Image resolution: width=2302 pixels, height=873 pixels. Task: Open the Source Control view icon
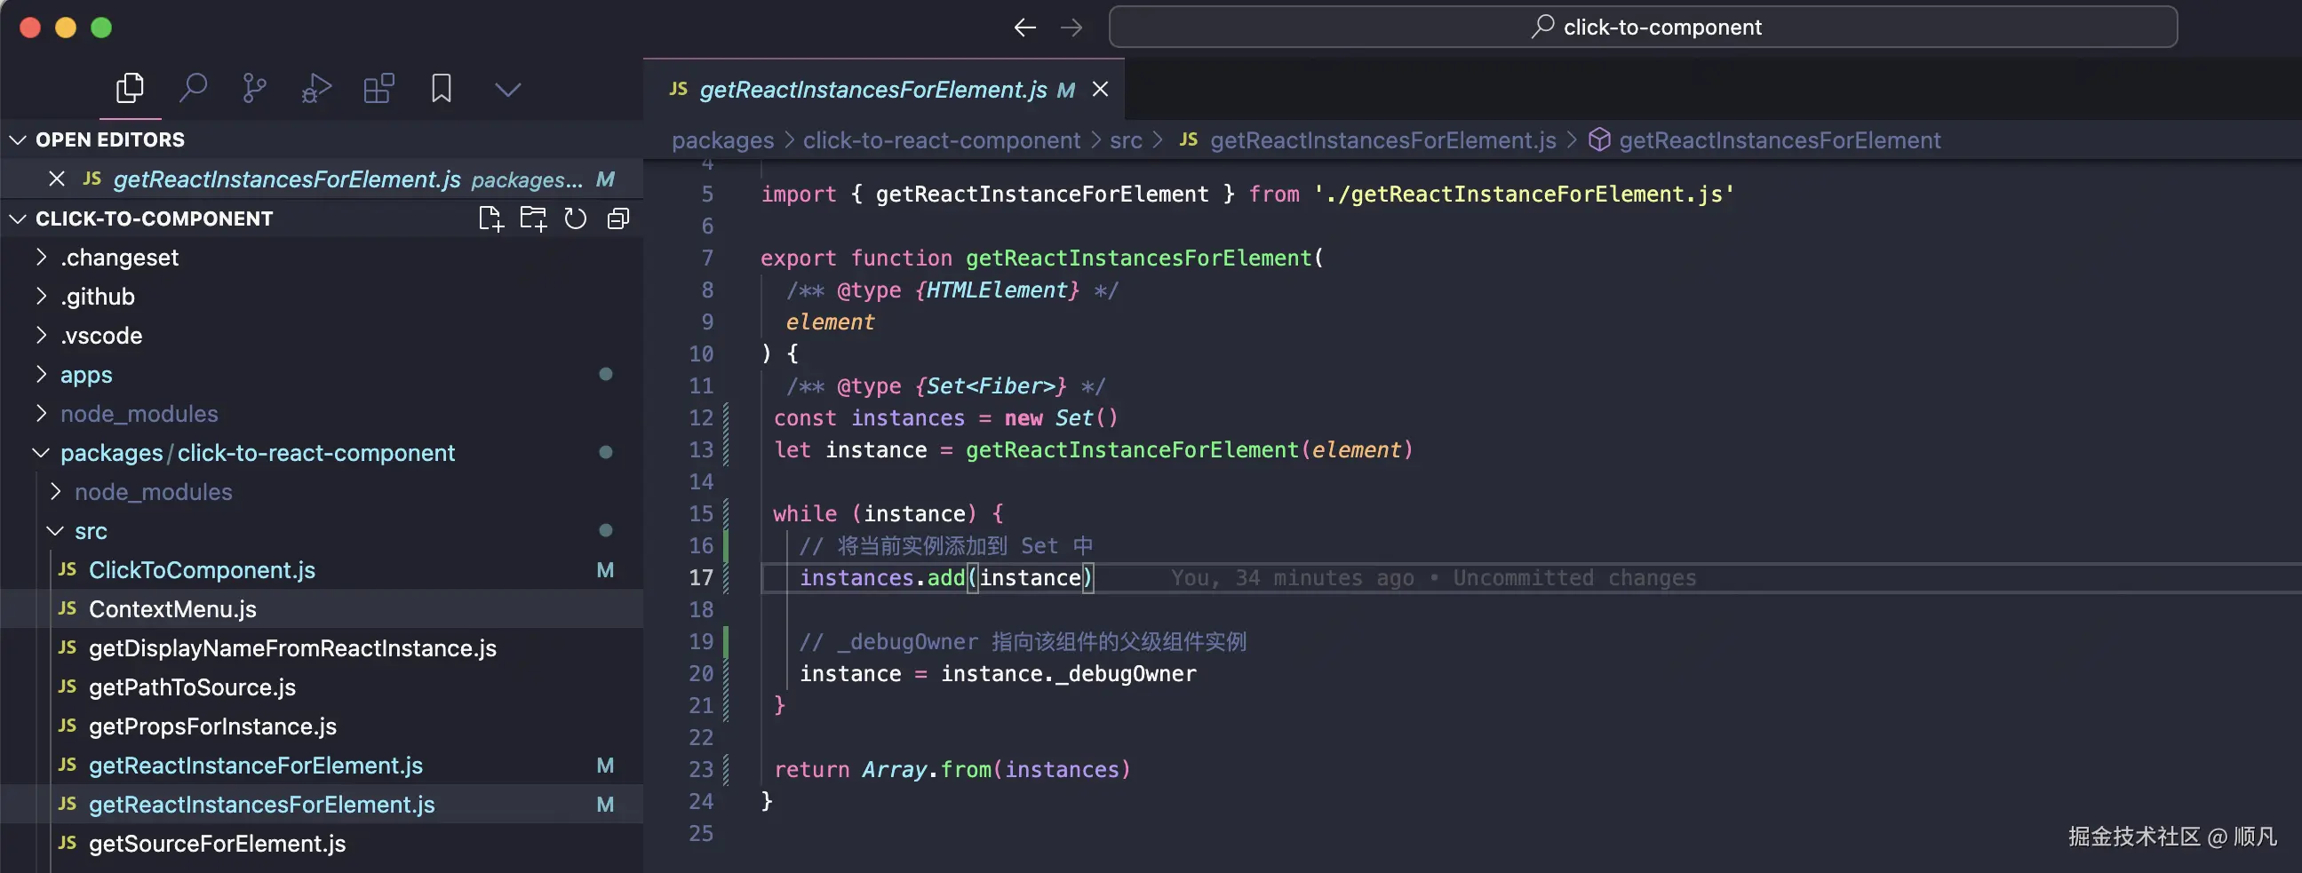pyautogui.click(x=255, y=89)
